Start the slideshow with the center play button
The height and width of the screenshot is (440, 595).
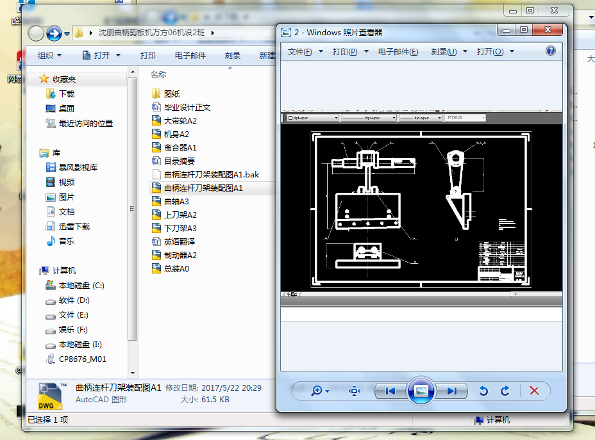421,391
